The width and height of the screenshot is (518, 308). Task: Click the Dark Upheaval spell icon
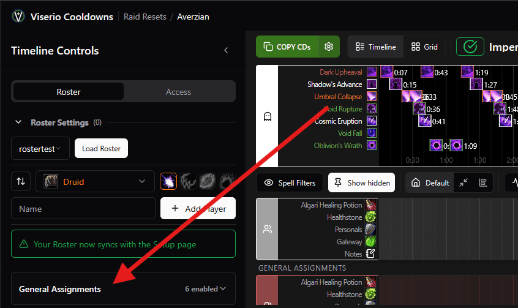(x=371, y=72)
